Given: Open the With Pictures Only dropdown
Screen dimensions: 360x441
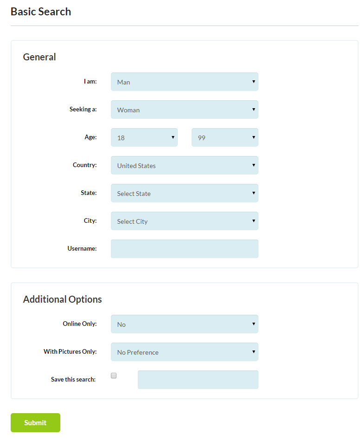Looking at the screenshot, I should point(184,352).
